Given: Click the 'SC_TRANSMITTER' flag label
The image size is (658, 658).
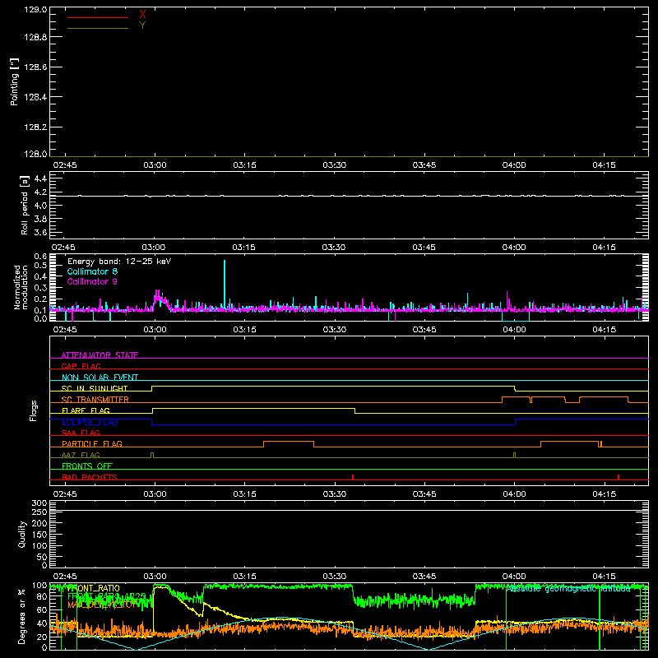Looking at the screenshot, I should click(95, 399).
